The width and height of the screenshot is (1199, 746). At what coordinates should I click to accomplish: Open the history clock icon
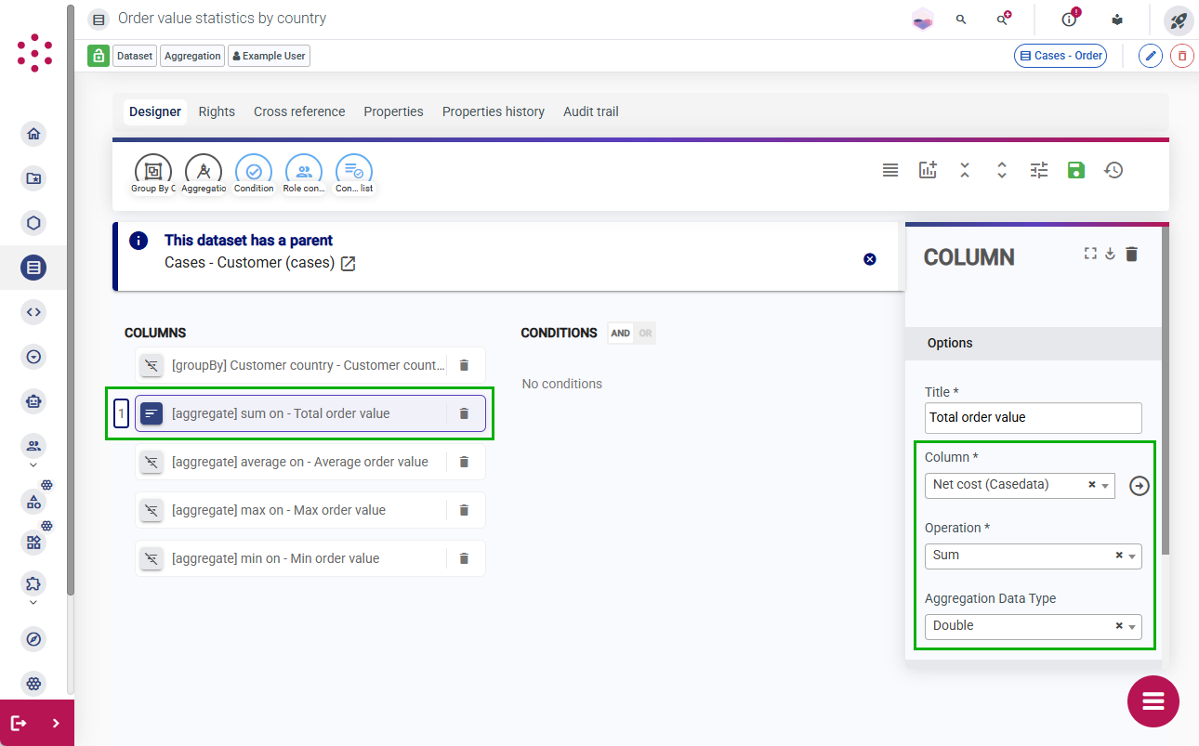click(x=1113, y=170)
